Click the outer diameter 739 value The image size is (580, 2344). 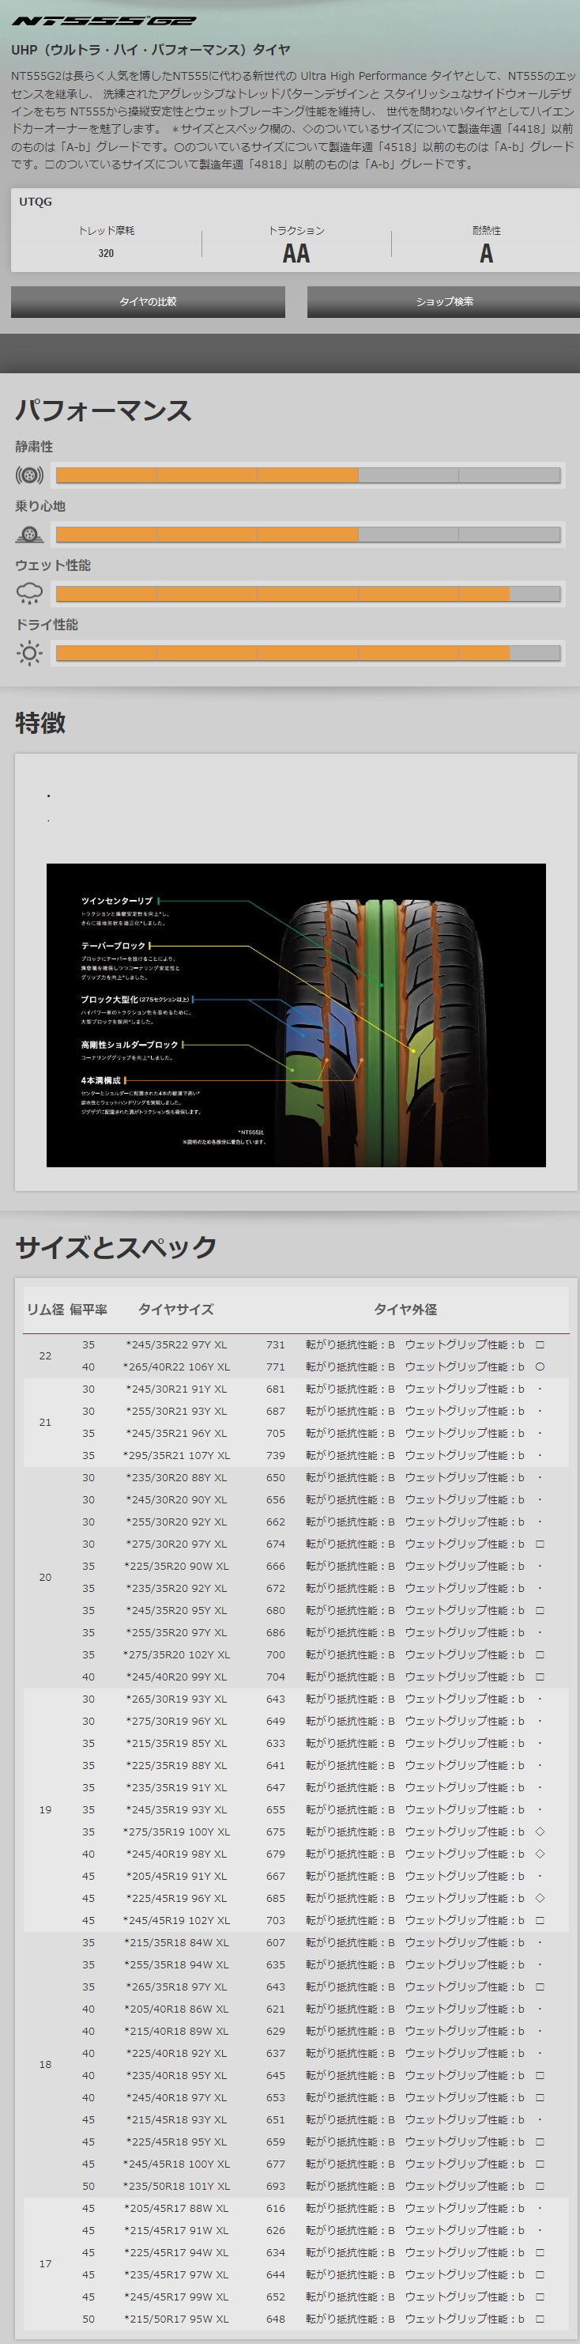(276, 1456)
